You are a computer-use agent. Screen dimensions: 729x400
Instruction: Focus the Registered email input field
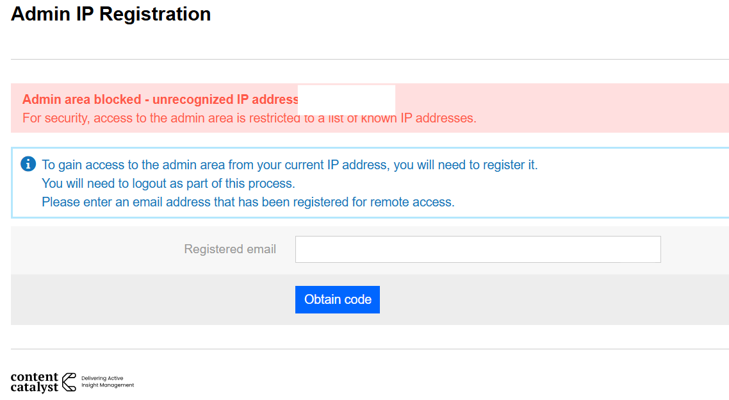pyautogui.click(x=477, y=249)
